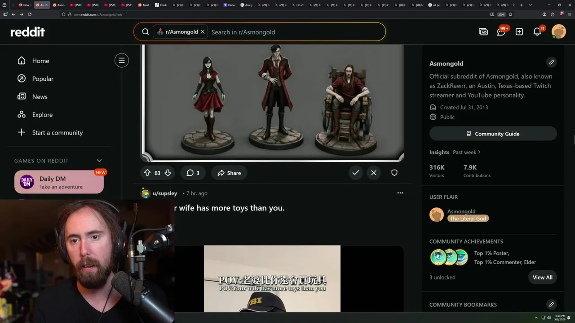
Task: Click the taskbar clock
Action: (560, 318)
